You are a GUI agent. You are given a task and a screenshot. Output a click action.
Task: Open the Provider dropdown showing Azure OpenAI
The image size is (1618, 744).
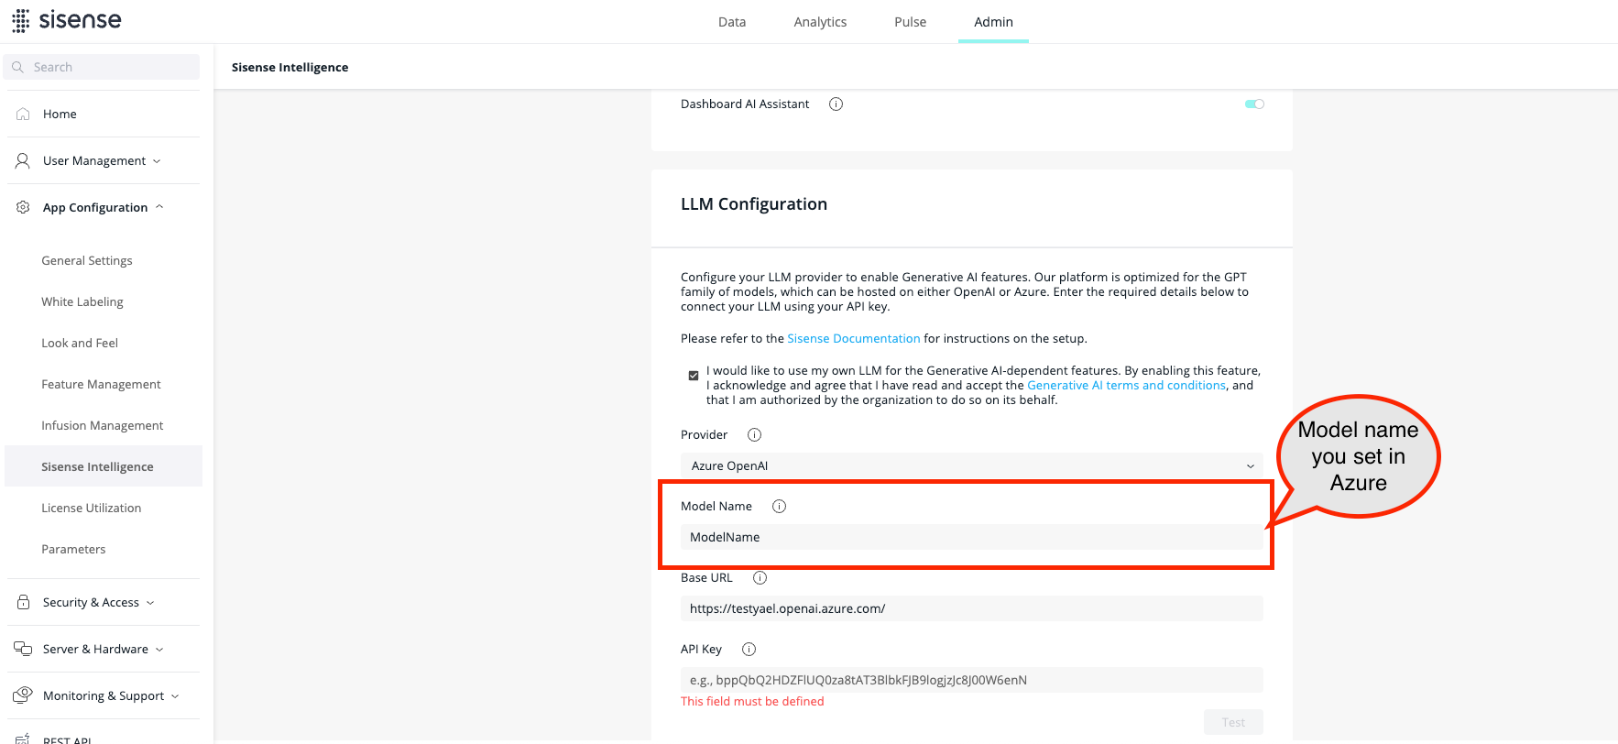click(971, 465)
